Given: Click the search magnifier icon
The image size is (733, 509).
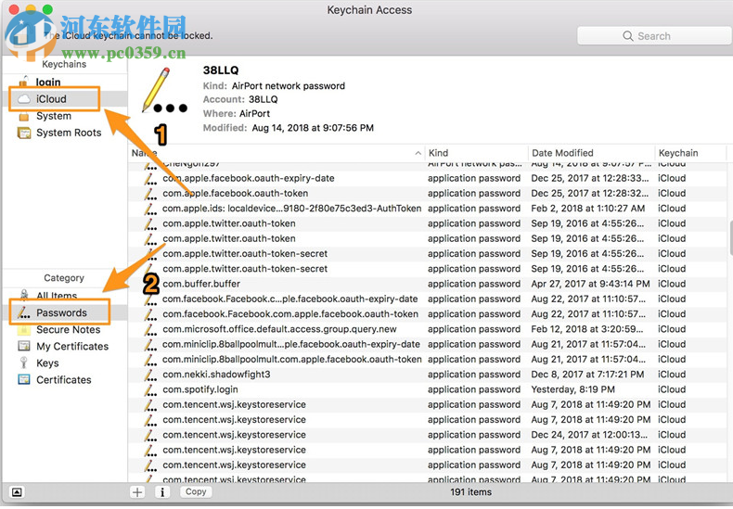Looking at the screenshot, I should pos(628,36).
